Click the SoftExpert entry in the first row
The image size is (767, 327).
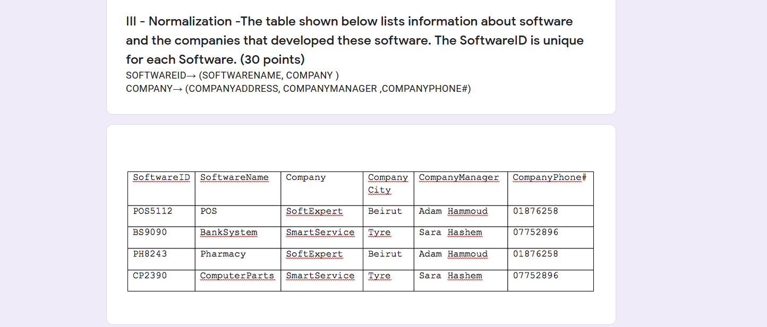[x=314, y=211]
